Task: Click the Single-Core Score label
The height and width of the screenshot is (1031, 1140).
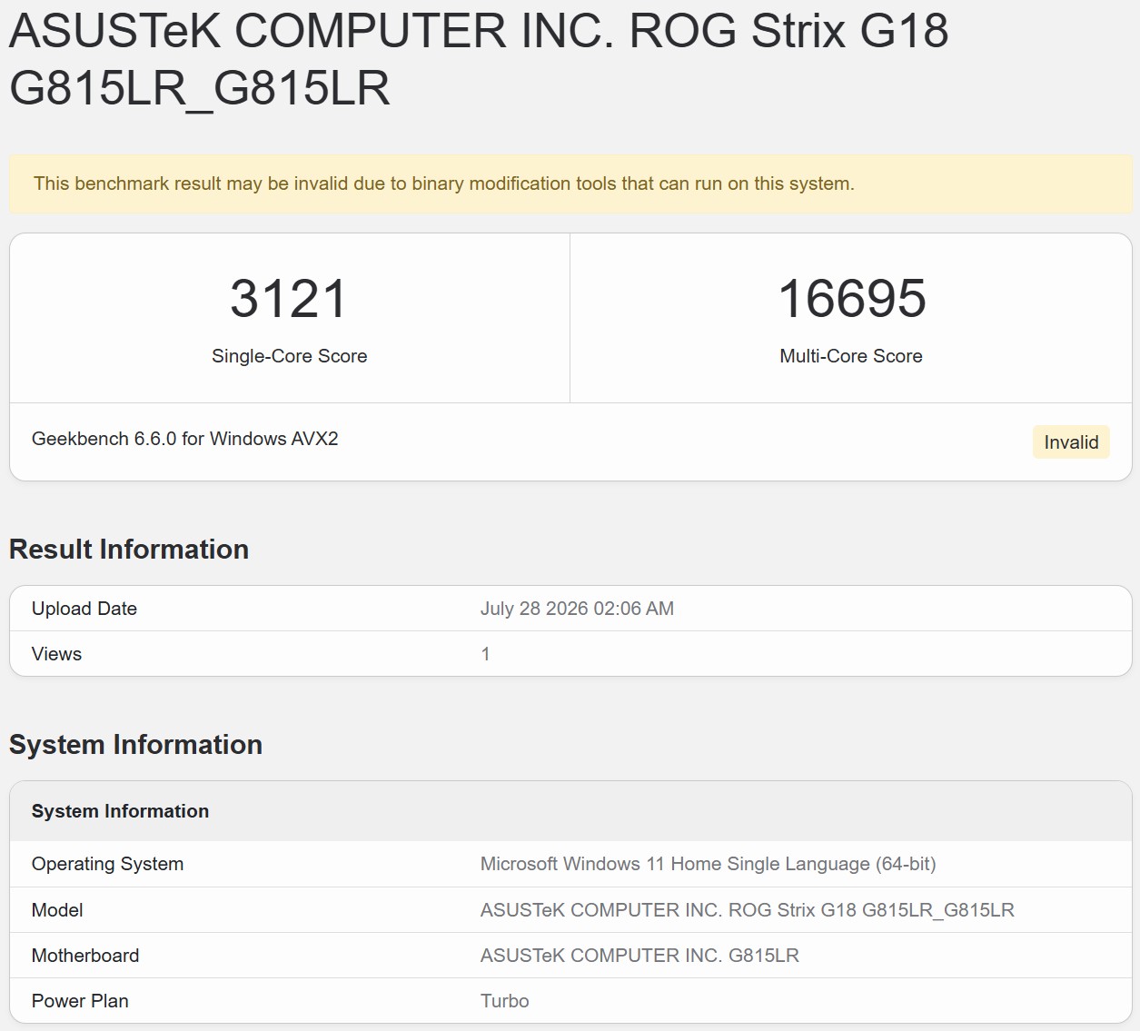Action: pyautogui.click(x=289, y=356)
